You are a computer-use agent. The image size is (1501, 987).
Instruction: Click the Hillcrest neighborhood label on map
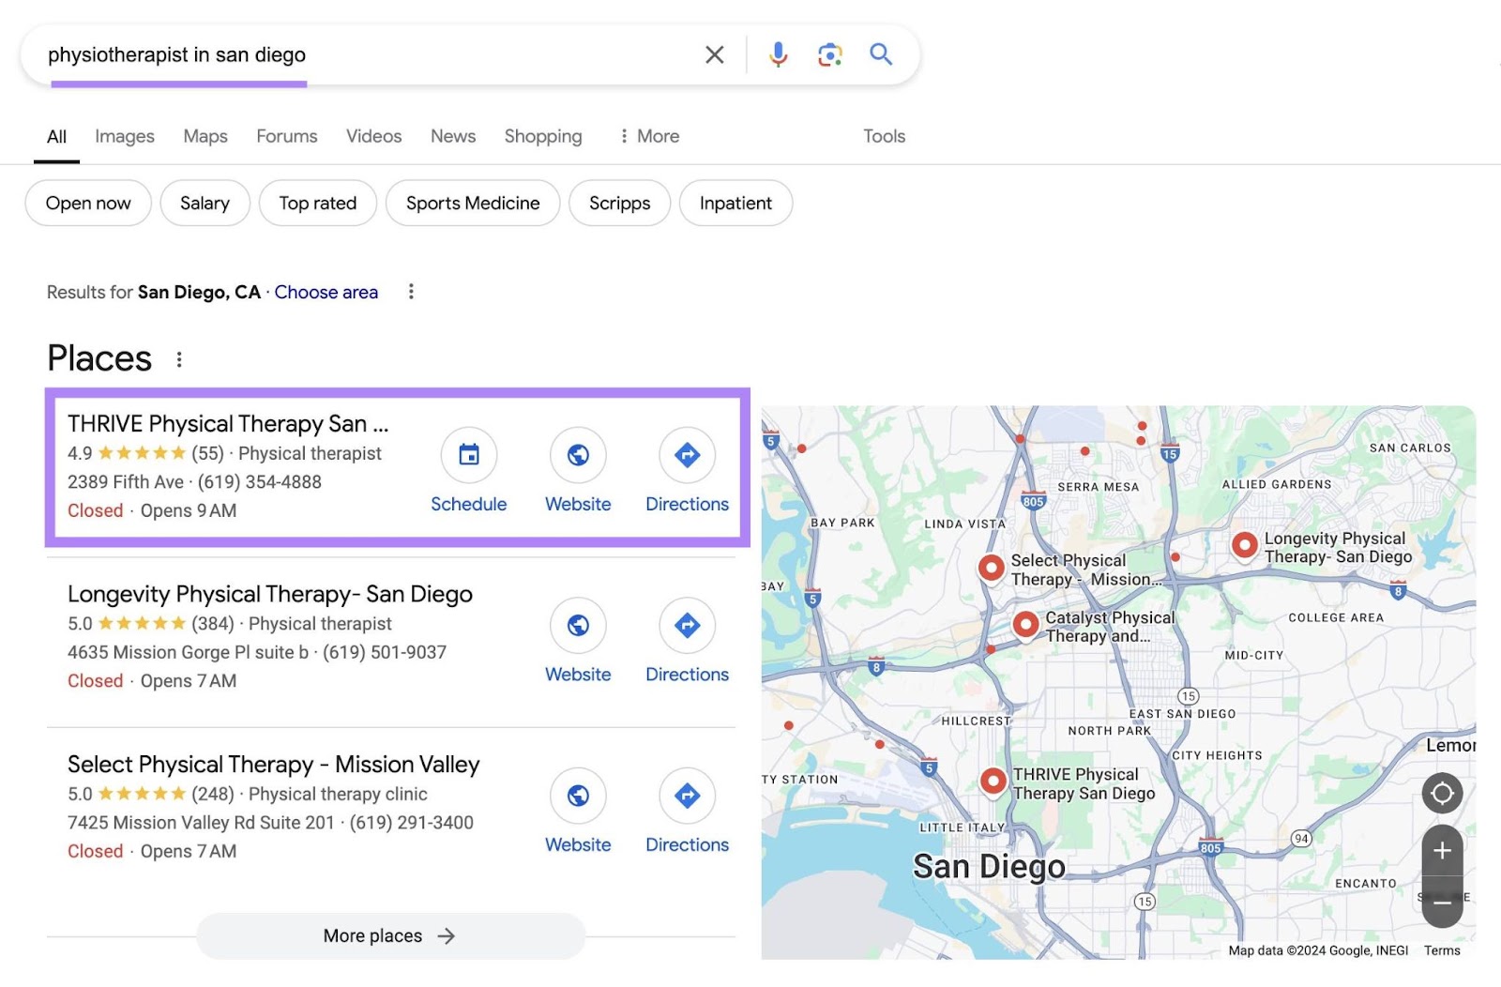tap(977, 721)
